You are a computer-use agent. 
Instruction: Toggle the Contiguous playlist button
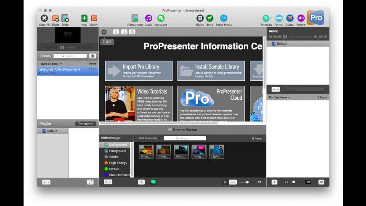pos(86,124)
